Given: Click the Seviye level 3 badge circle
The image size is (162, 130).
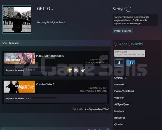Looking at the screenshot, I should pyautogui.click(x=128, y=9).
